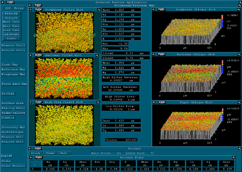Viewport: 242px width, 172px height.
Task: Click pin icon of Roughness Filled Plot
Action: 99,9
